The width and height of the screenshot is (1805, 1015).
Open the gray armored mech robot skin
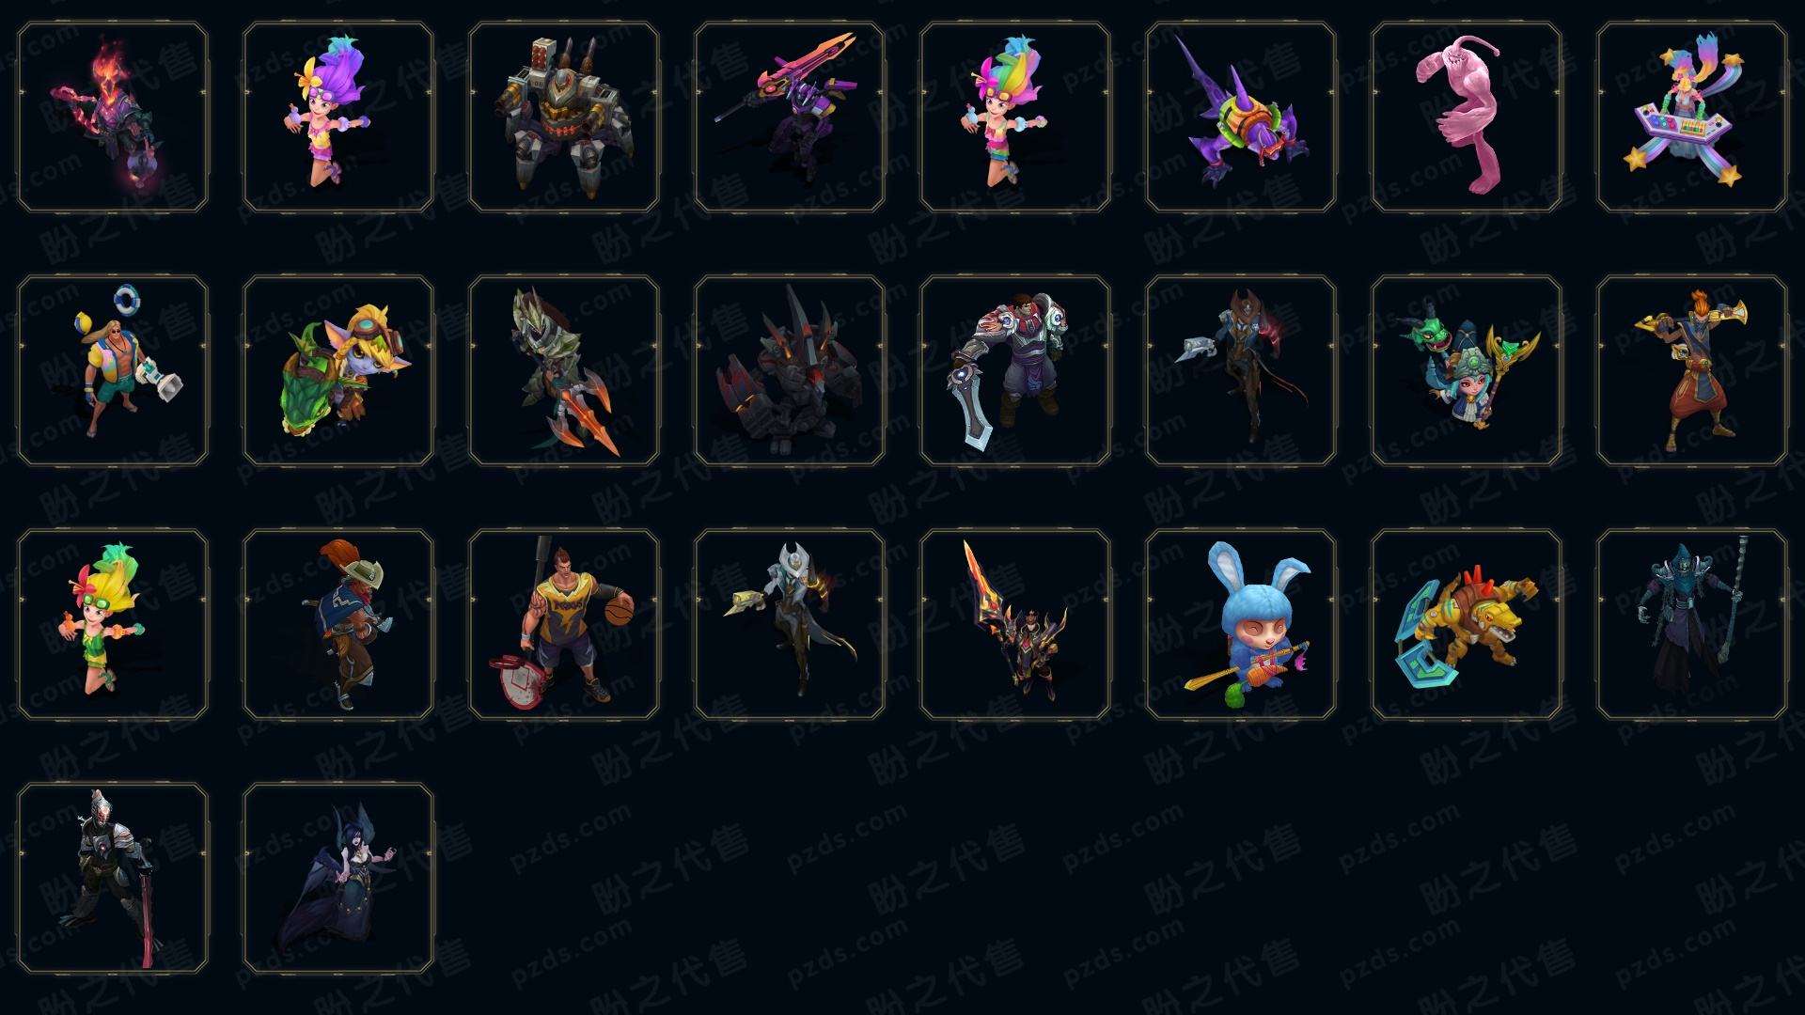tap(564, 117)
